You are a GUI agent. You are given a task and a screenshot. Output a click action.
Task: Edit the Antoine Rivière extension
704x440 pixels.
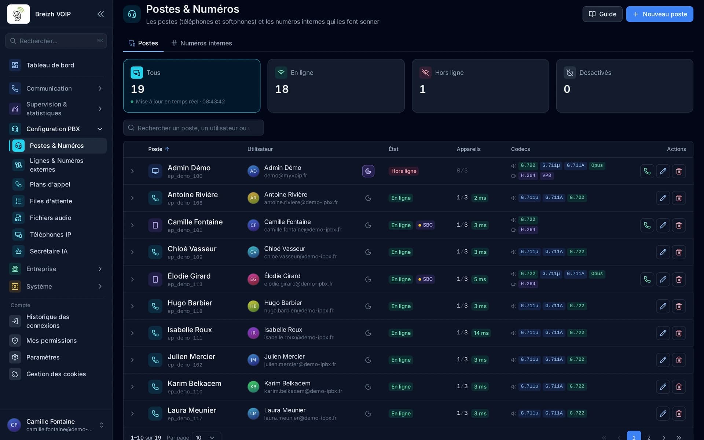[663, 198]
